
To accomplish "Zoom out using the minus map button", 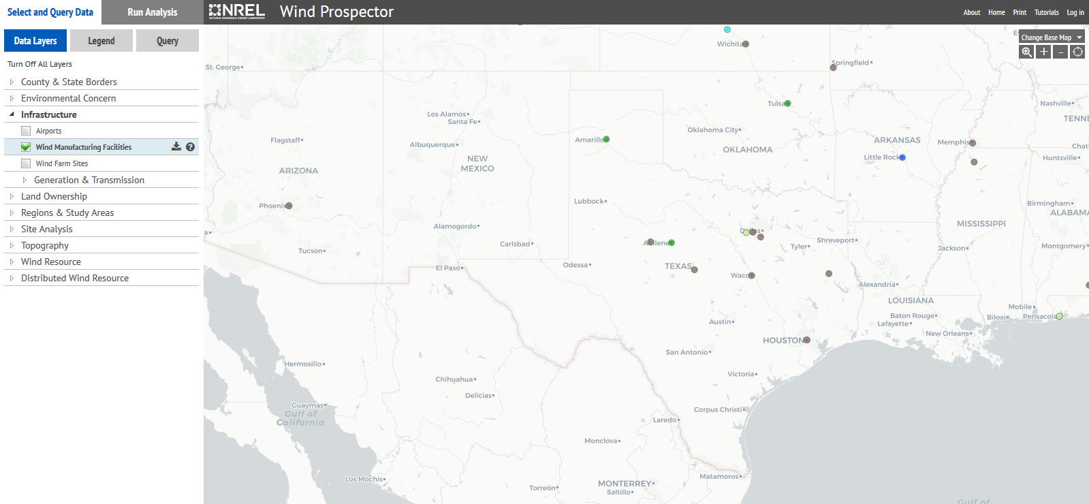I will [x=1060, y=52].
